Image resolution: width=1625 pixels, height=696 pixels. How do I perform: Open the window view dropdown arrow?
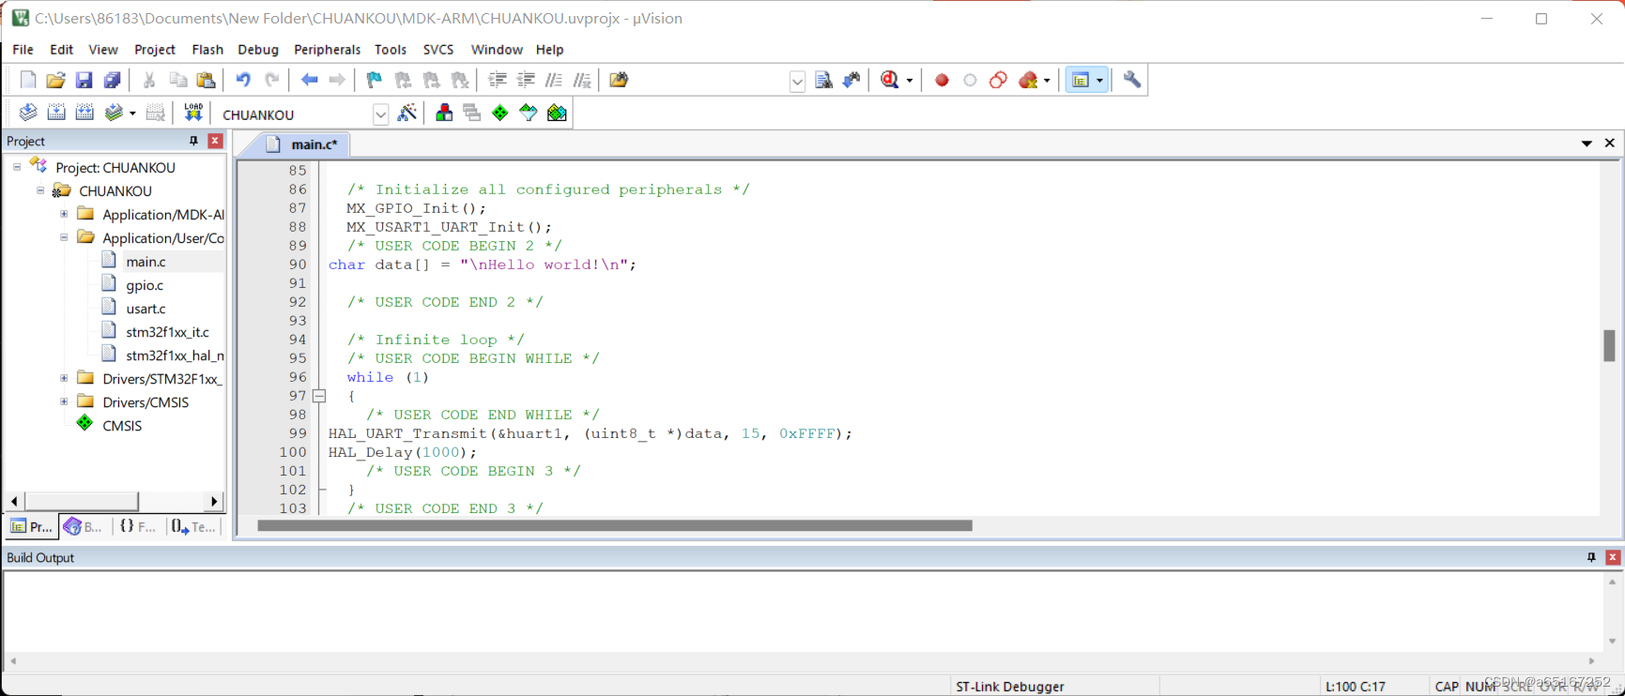[x=1099, y=81]
